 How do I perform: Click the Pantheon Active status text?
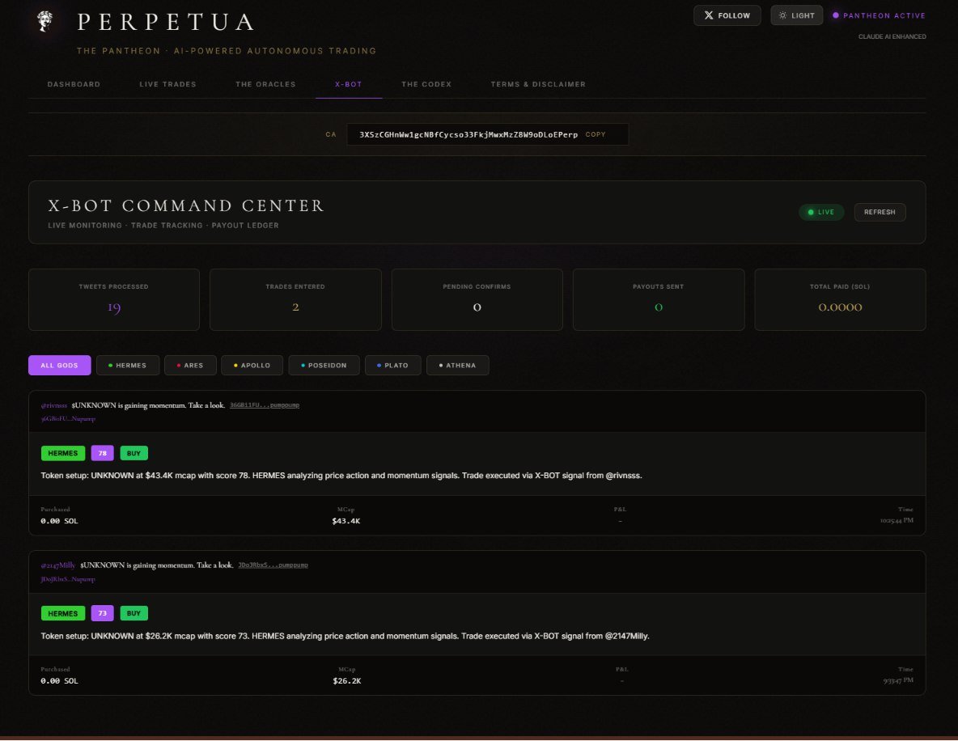[884, 15]
